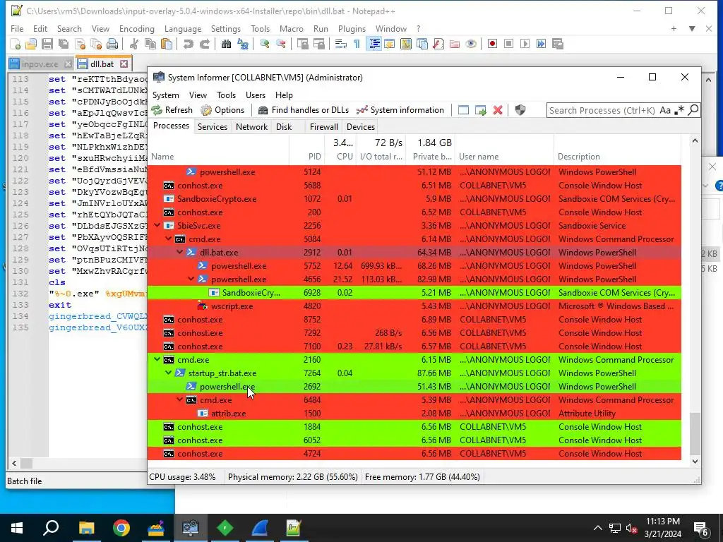Click the Run macro multiple times icon
Viewport: 723px width, 542px height.
(x=541, y=44)
